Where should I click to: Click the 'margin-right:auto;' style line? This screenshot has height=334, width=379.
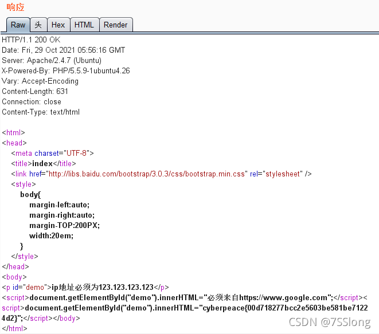coord(62,215)
